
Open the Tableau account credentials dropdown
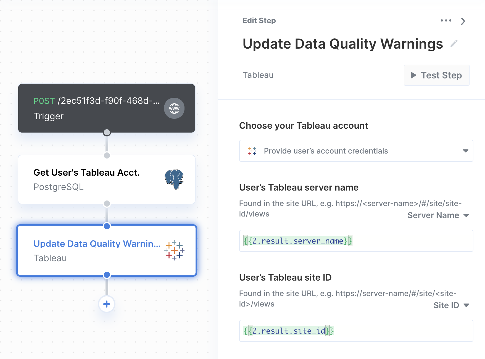coord(356,151)
